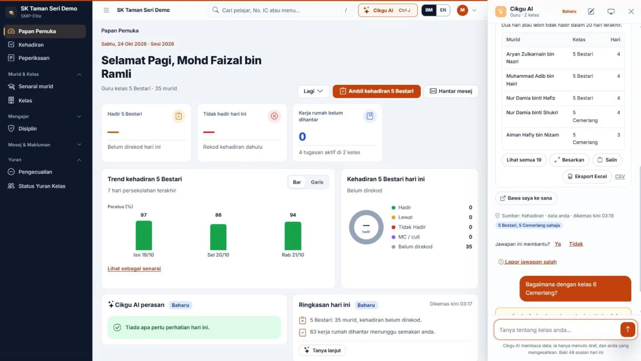Click the Hadir 5 Bestari clipboard icon
The width and height of the screenshot is (641, 361).
point(179,116)
